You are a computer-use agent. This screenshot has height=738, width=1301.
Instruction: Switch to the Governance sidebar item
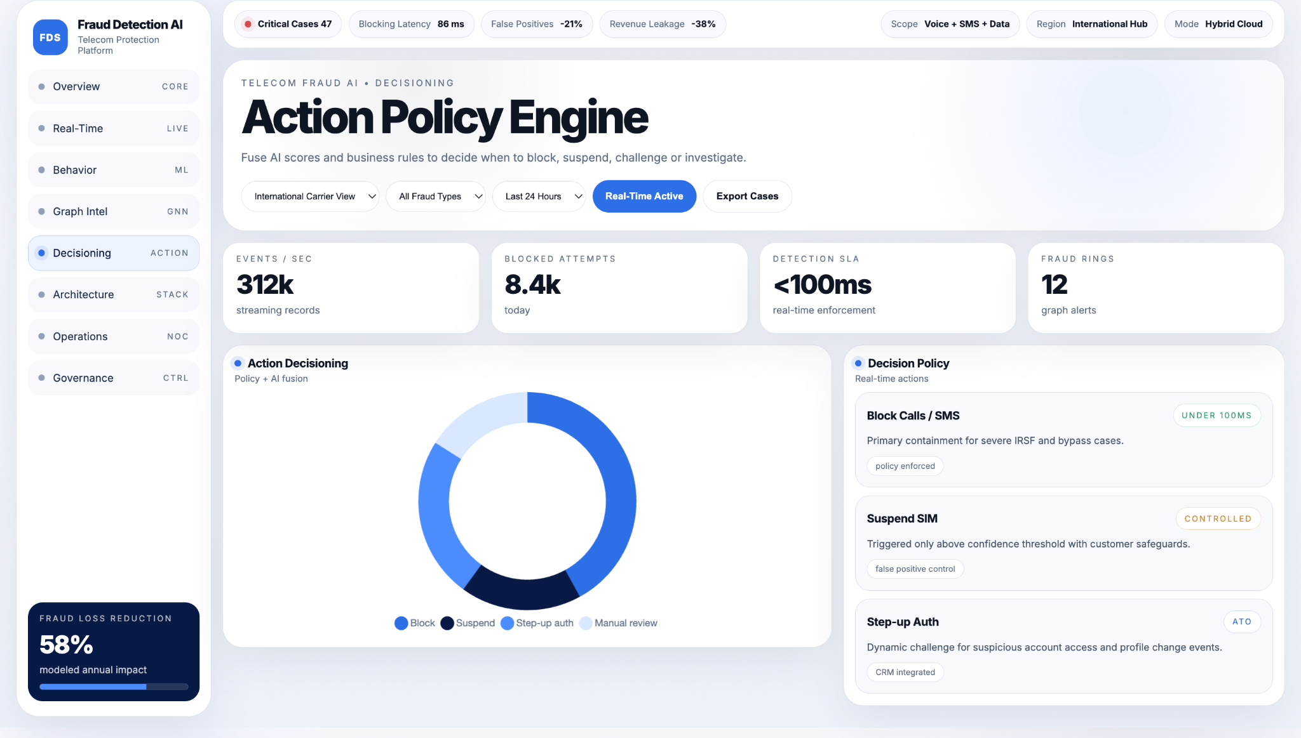114,378
